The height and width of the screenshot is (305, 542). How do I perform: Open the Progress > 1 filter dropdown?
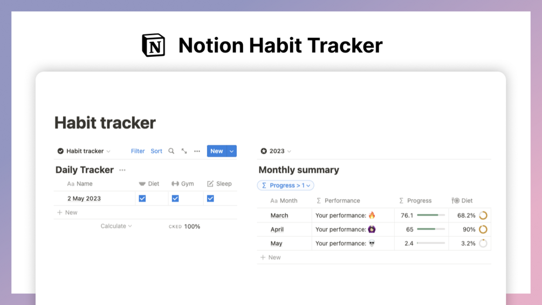pyautogui.click(x=285, y=185)
